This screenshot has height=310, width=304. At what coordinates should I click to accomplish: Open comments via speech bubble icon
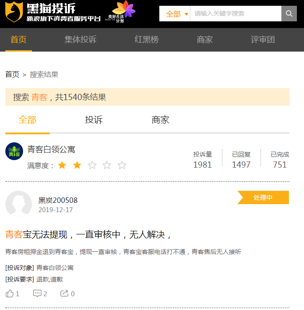click(x=37, y=294)
